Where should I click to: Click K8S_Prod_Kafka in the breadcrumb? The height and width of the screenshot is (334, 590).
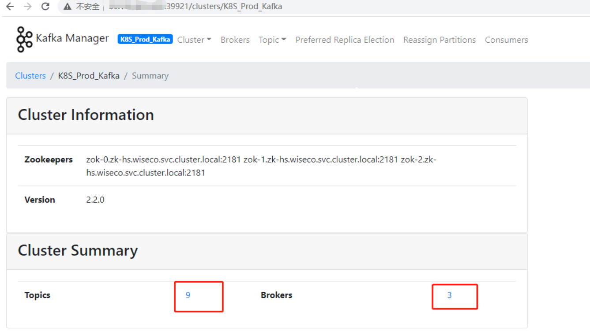(89, 75)
